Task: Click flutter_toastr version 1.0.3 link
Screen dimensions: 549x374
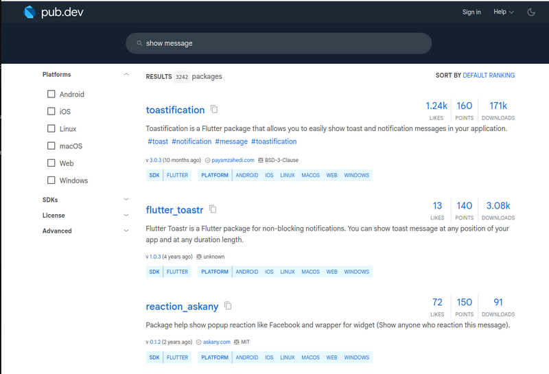Action: [155, 257]
